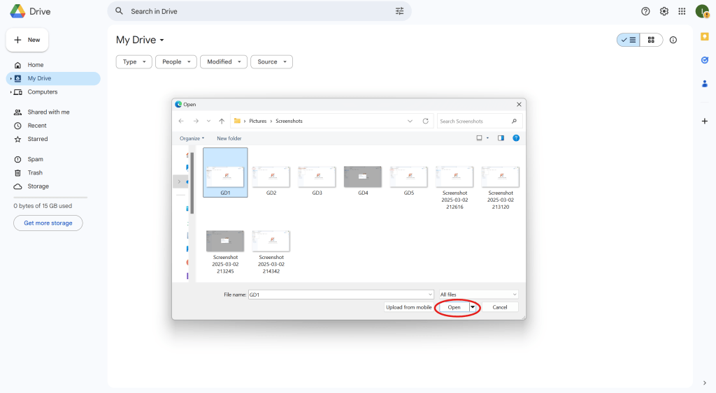Open Google Drive settings gear
The height and width of the screenshot is (393, 716).
pyautogui.click(x=664, y=11)
